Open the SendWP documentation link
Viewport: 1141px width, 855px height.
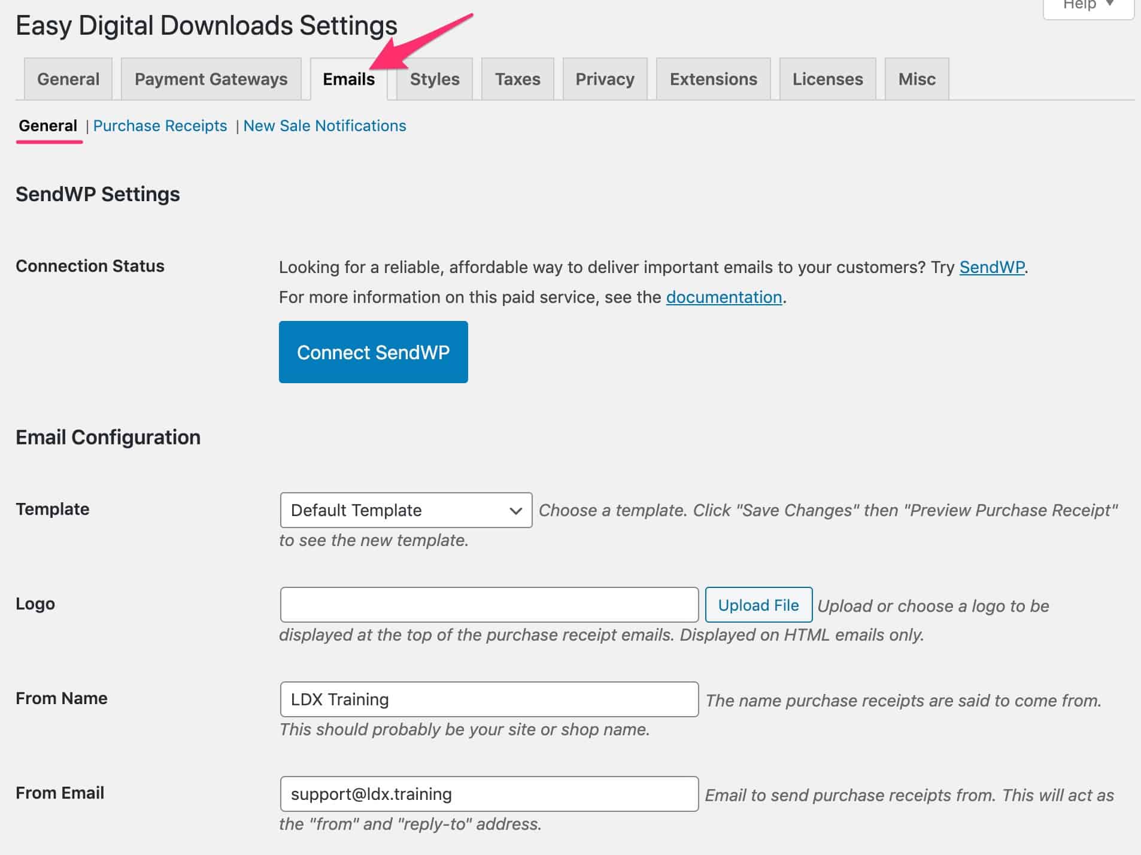pos(724,297)
